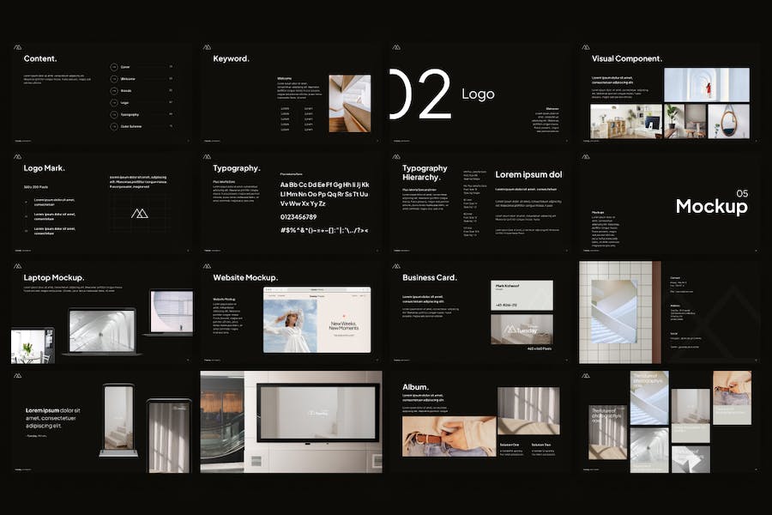This screenshot has height=515, width=772.
Task: Click the circled number icon beside Welcome
Action: pos(114,79)
